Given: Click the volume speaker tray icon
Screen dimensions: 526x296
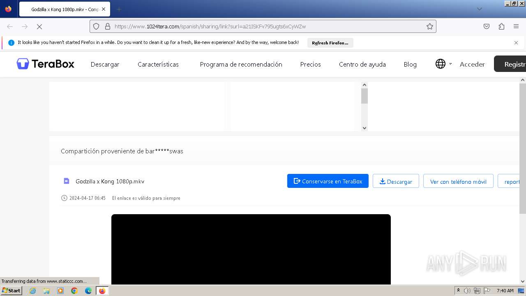Looking at the screenshot, I should coord(467,291).
